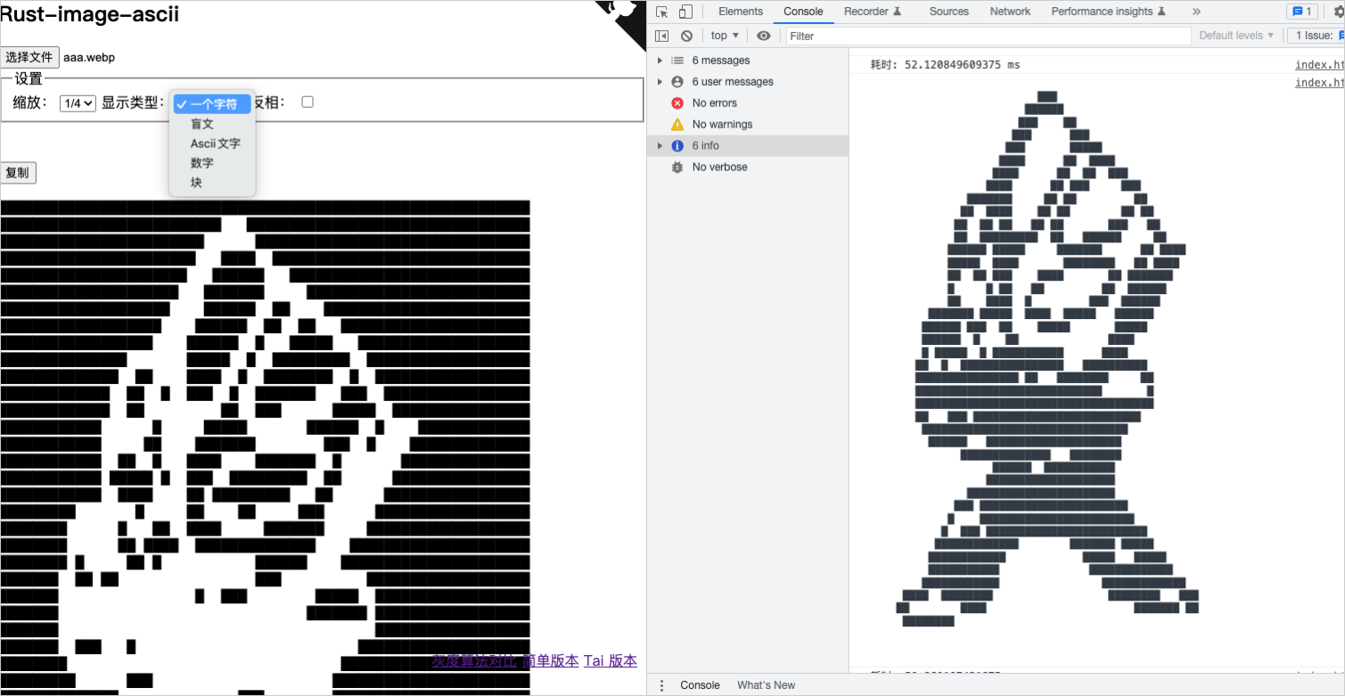Open the 简单版本 link
Screen dimensions: 1345x696
click(550, 660)
